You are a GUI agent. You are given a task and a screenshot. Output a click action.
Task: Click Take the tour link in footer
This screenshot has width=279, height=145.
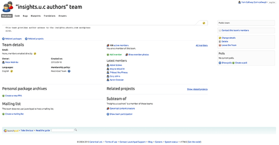(x=27, y=131)
